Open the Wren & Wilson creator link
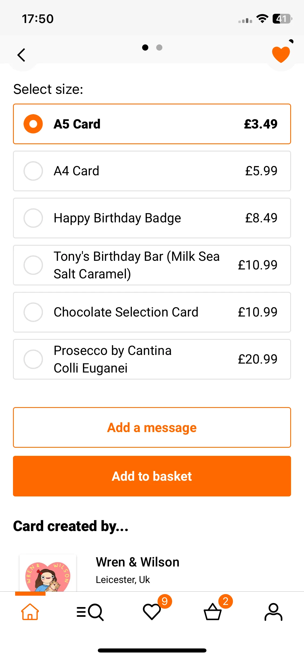Screen dimensions: 304x659 coord(138,562)
